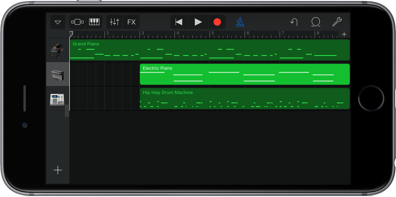Click the 'Electric Piano' region label
This screenshot has height=197, width=396.
click(x=158, y=68)
